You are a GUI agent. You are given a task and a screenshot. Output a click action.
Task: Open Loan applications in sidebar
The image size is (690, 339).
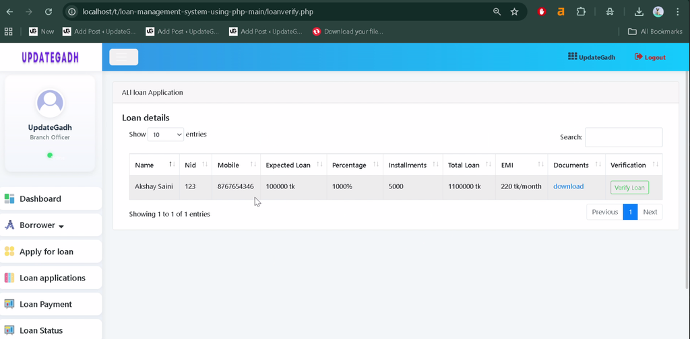pyautogui.click(x=51, y=278)
